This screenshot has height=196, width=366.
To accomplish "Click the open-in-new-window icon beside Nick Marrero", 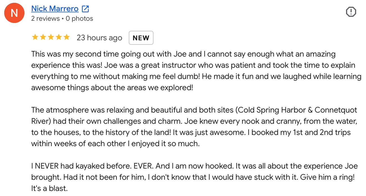I will coord(85,9).
